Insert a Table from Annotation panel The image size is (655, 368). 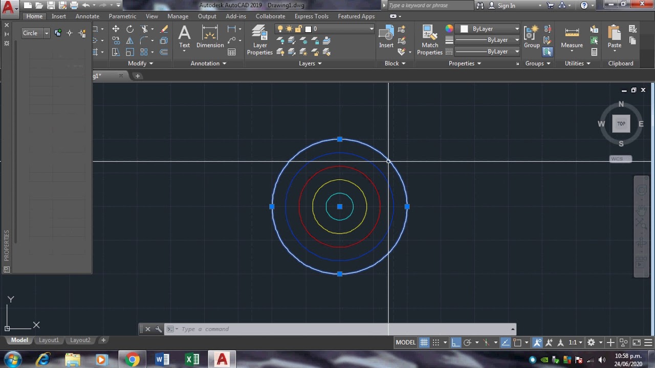point(232,52)
